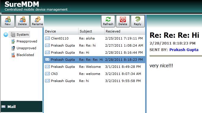Viewport: 202px width, 113px height.
Task: Click the Unapproved phone icon
Action: pyautogui.click(x=13, y=48)
